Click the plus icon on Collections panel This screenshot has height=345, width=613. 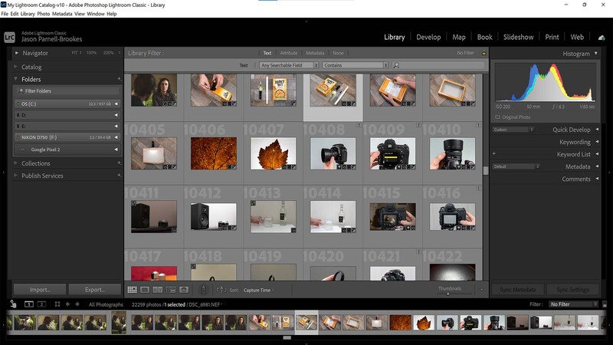tap(120, 163)
